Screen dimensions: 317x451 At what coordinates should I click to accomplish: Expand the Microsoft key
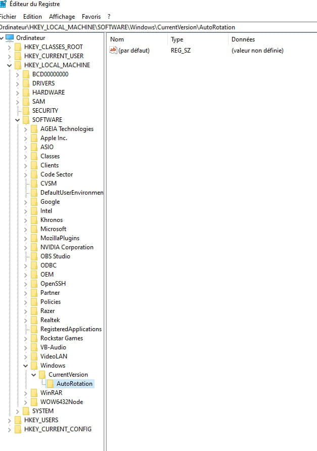[x=26, y=229]
